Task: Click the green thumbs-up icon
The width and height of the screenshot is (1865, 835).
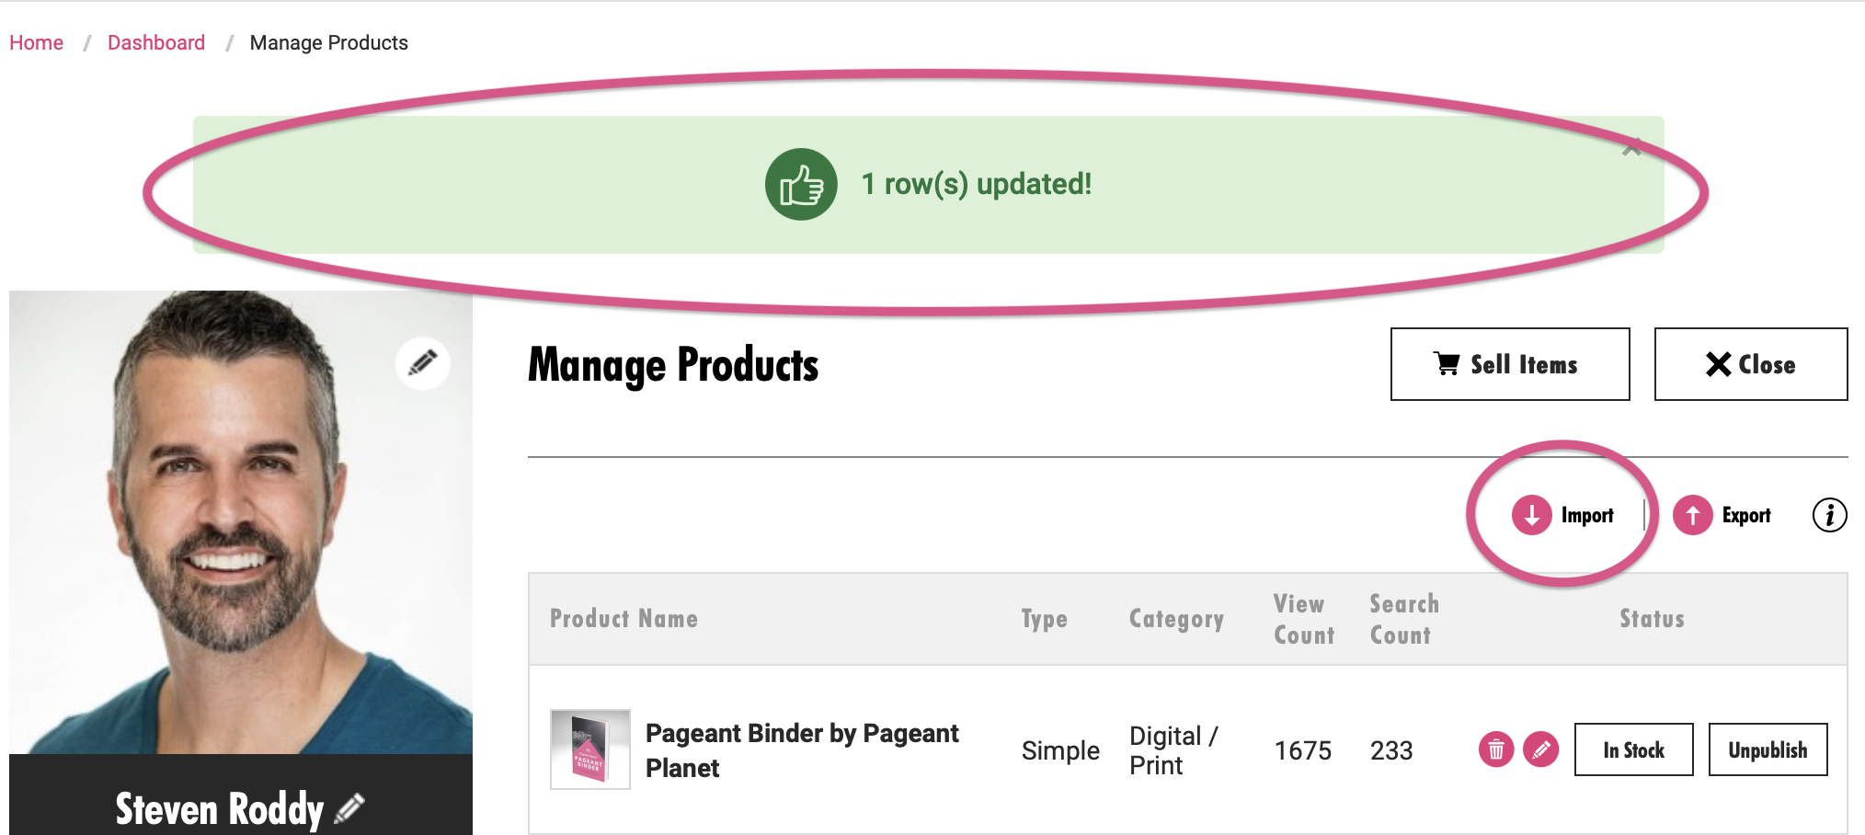Action: pos(801,184)
